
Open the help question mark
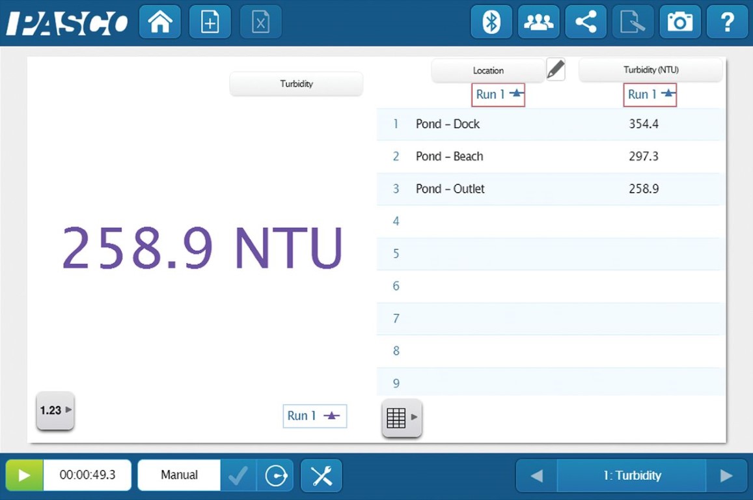coord(727,23)
